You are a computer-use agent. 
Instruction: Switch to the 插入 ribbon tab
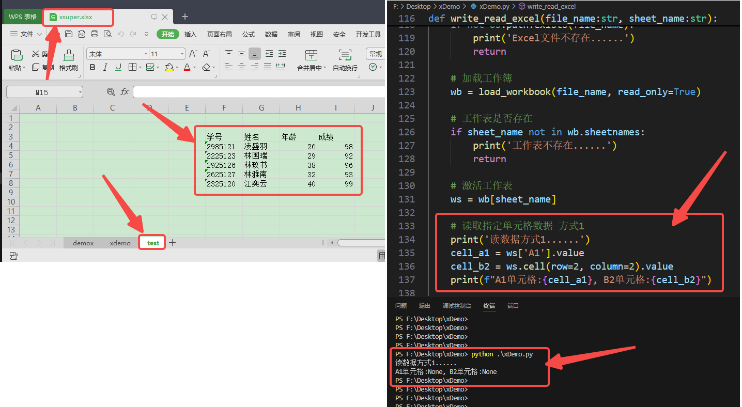191,34
